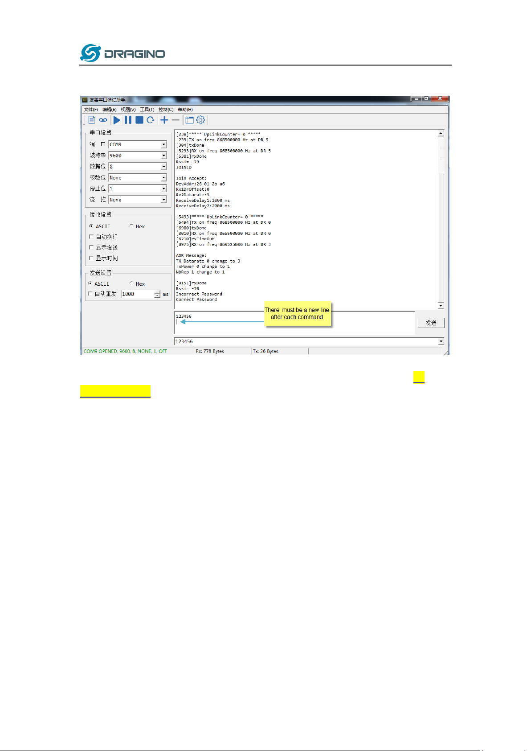Screen dimensions: 531x751
Task: Enable the 自动重发 auto-resend checkbox
Action: (90, 294)
